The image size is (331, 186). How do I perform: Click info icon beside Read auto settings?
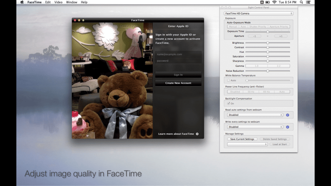pyautogui.click(x=287, y=115)
